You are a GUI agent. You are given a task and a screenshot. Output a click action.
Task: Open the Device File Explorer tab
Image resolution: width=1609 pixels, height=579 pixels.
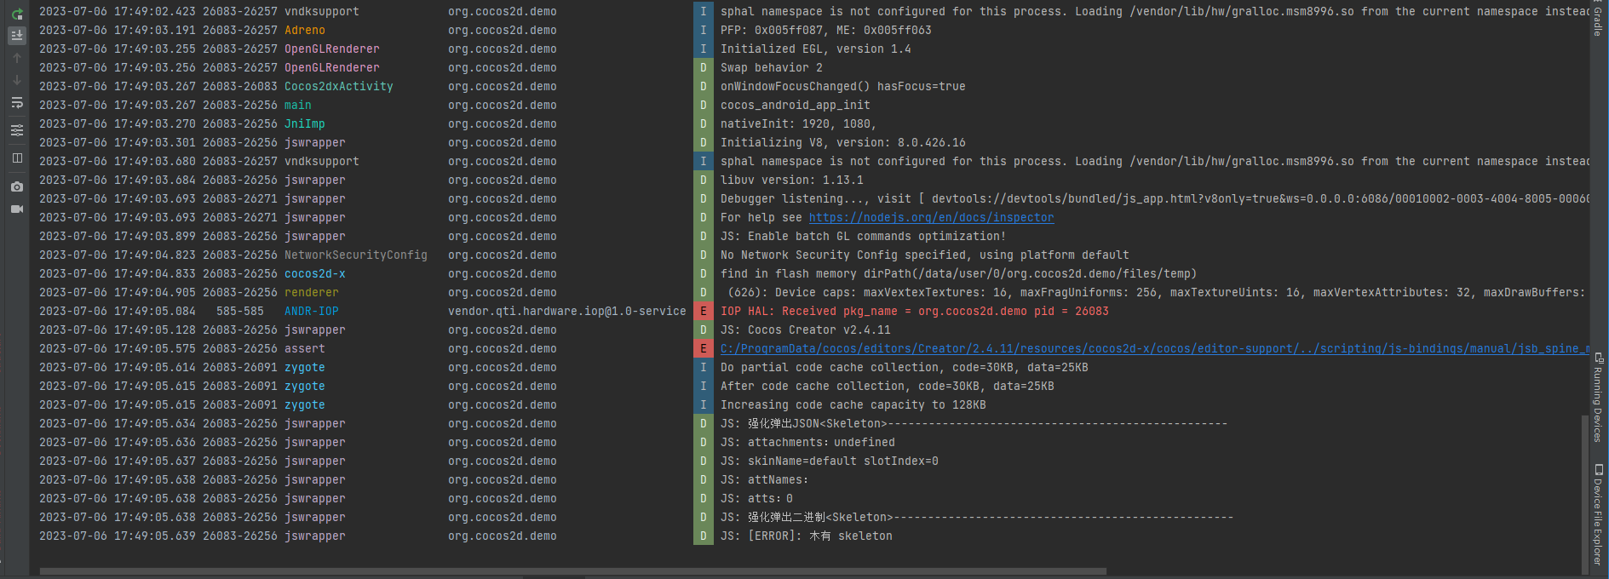tap(1598, 515)
